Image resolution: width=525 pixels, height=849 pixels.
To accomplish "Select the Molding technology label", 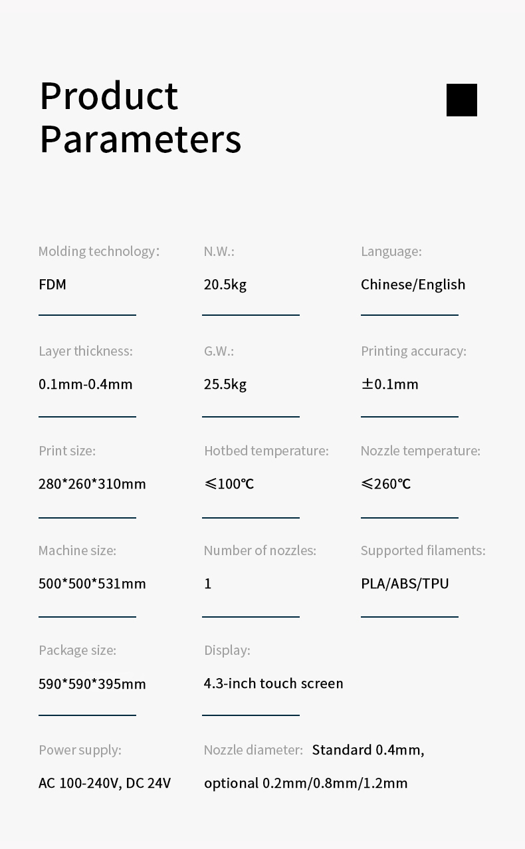I will [99, 251].
